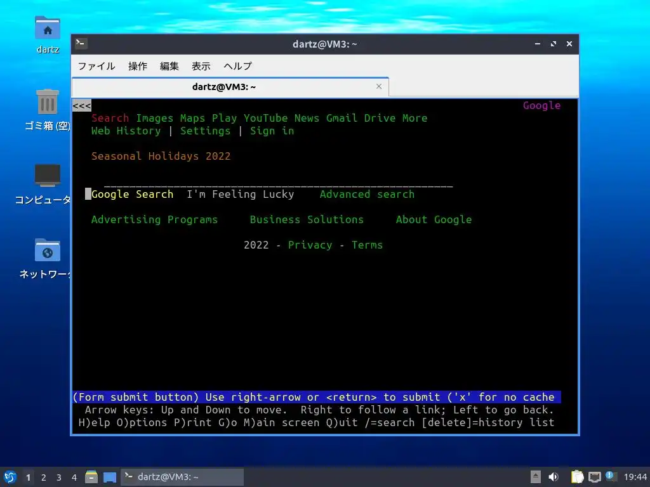Viewport: 650px width, 487px height.
Task: Open the clipboard manager tray icon
Action: 577,477
